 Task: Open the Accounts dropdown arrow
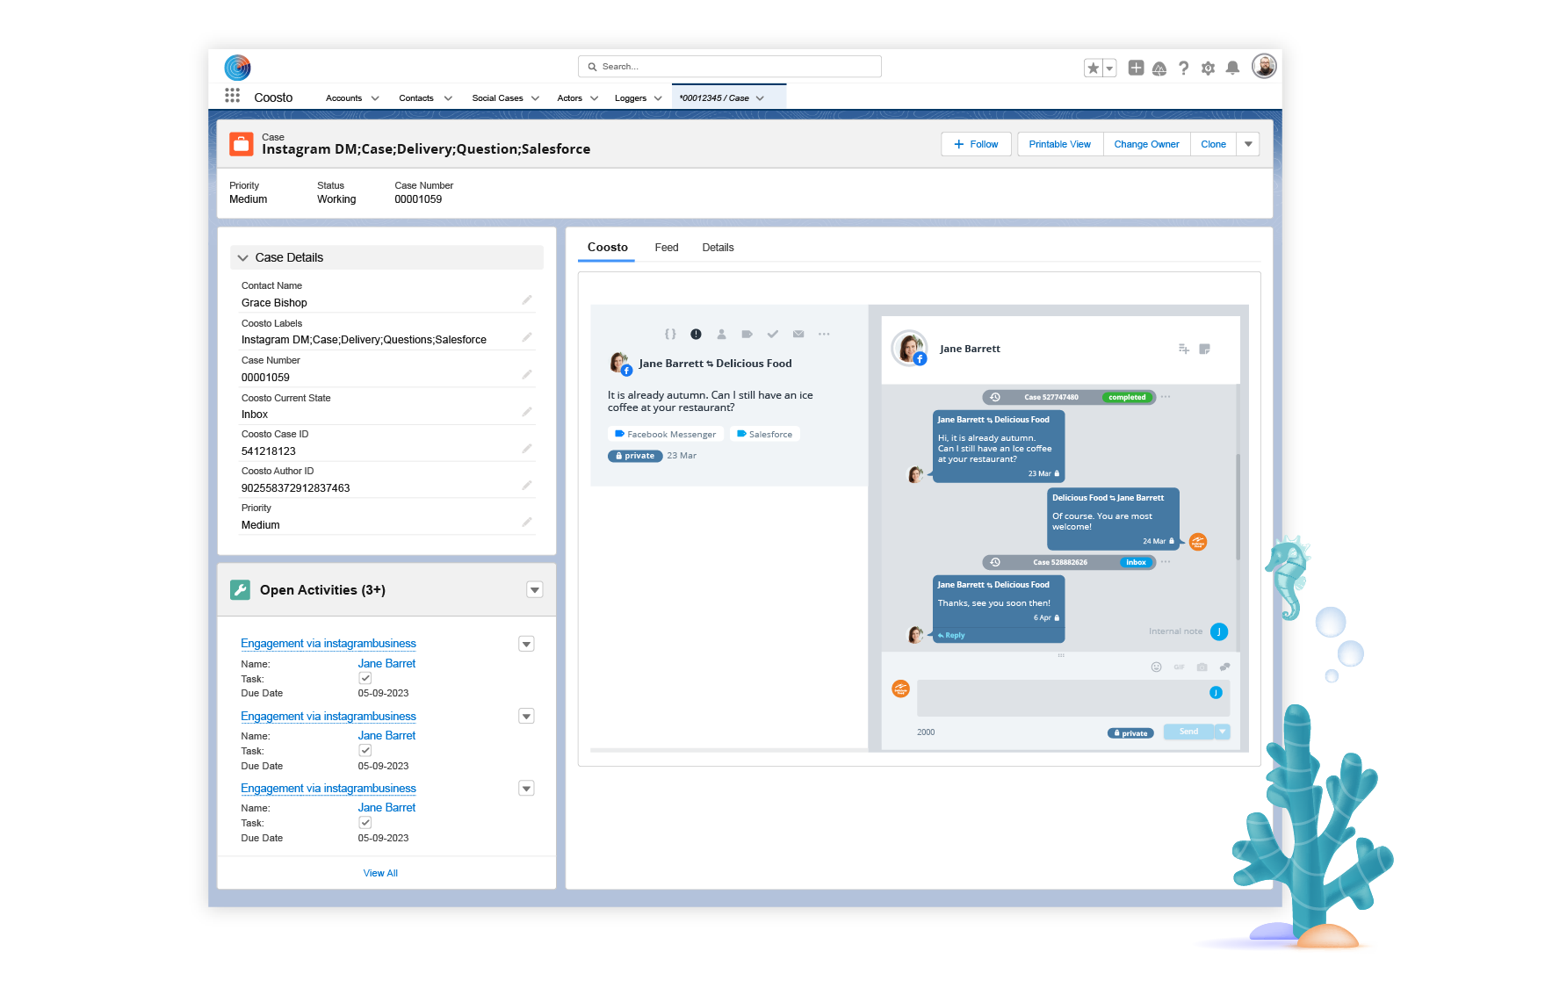point(375,98)
